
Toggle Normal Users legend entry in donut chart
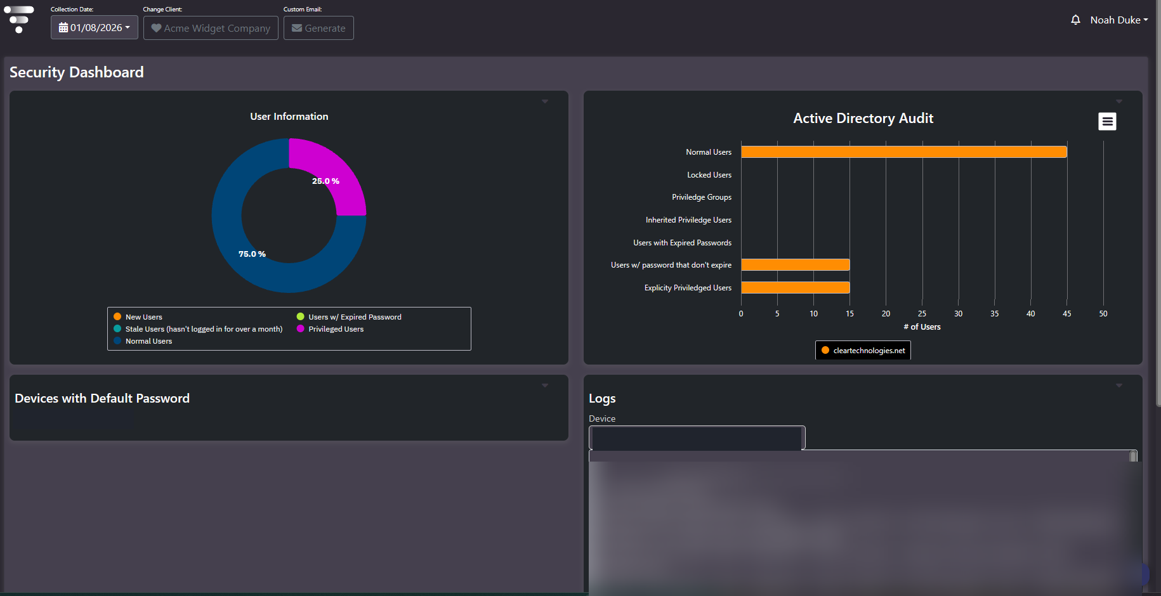pos(143,341)
